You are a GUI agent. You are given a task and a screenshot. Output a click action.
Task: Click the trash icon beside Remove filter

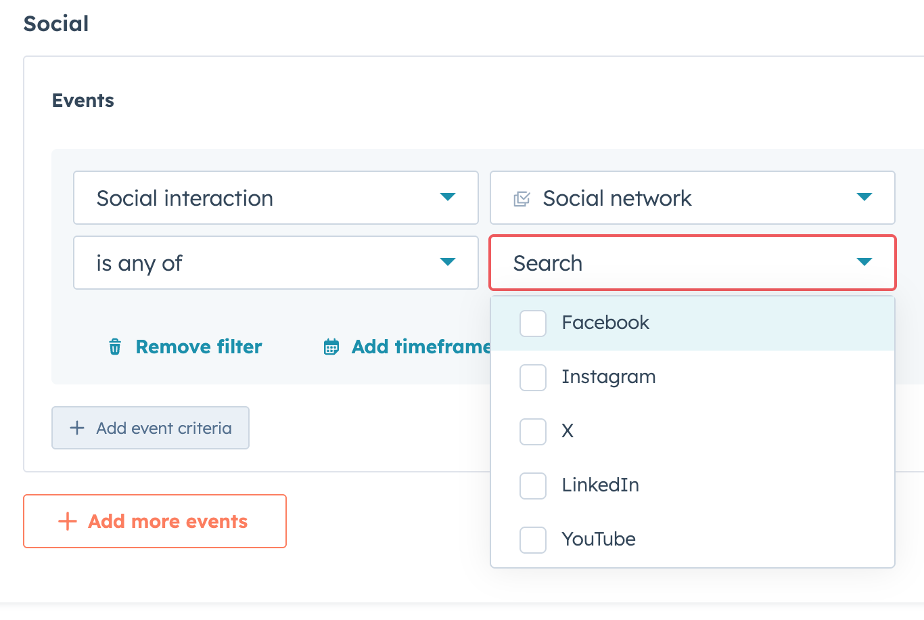115,347
